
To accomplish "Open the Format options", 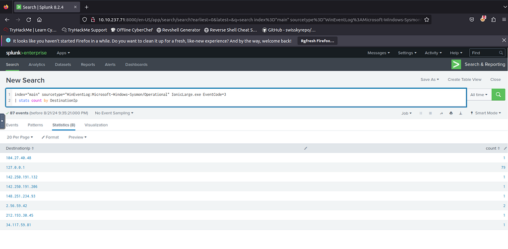I will pos(50,137).
